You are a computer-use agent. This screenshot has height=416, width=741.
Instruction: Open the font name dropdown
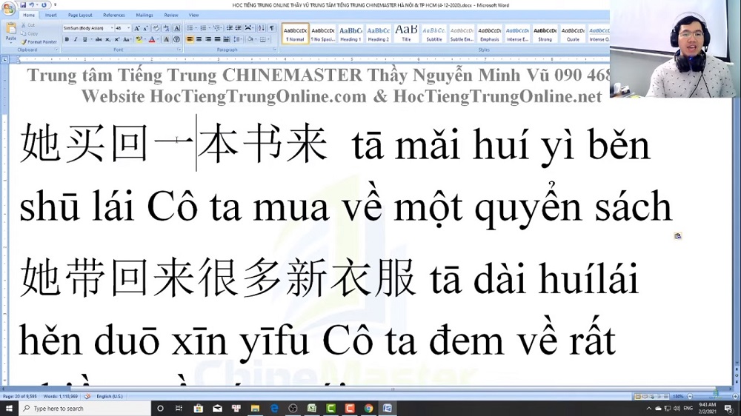(x=112, y=28)
